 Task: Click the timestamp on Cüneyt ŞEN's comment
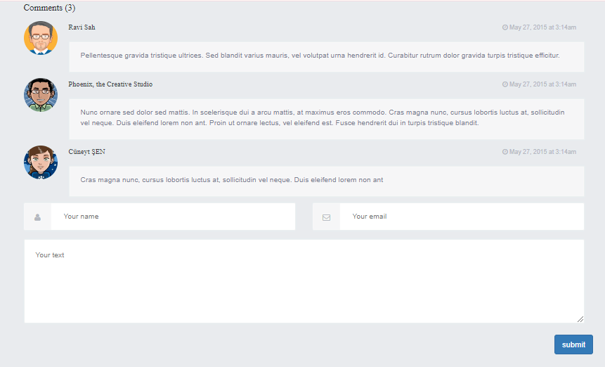[x=542, y=152]
